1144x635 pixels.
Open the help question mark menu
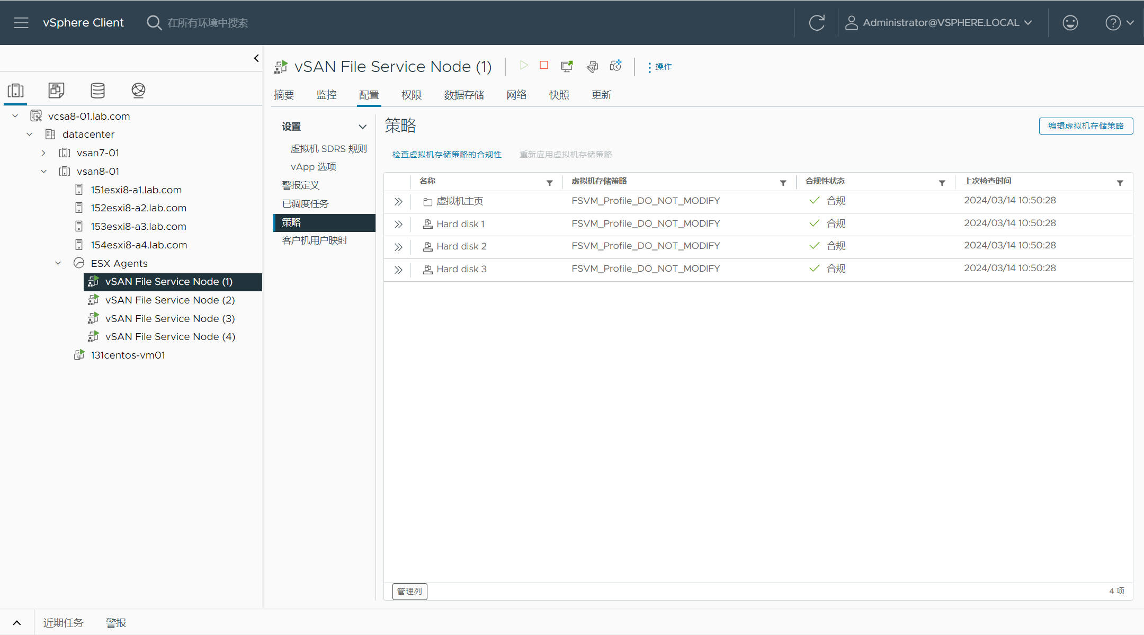tap(1119, 23)
